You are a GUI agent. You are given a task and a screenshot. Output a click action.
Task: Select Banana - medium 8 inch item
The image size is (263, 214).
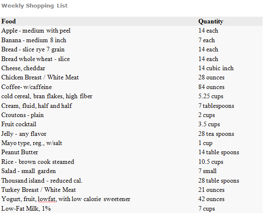[34, 40]
